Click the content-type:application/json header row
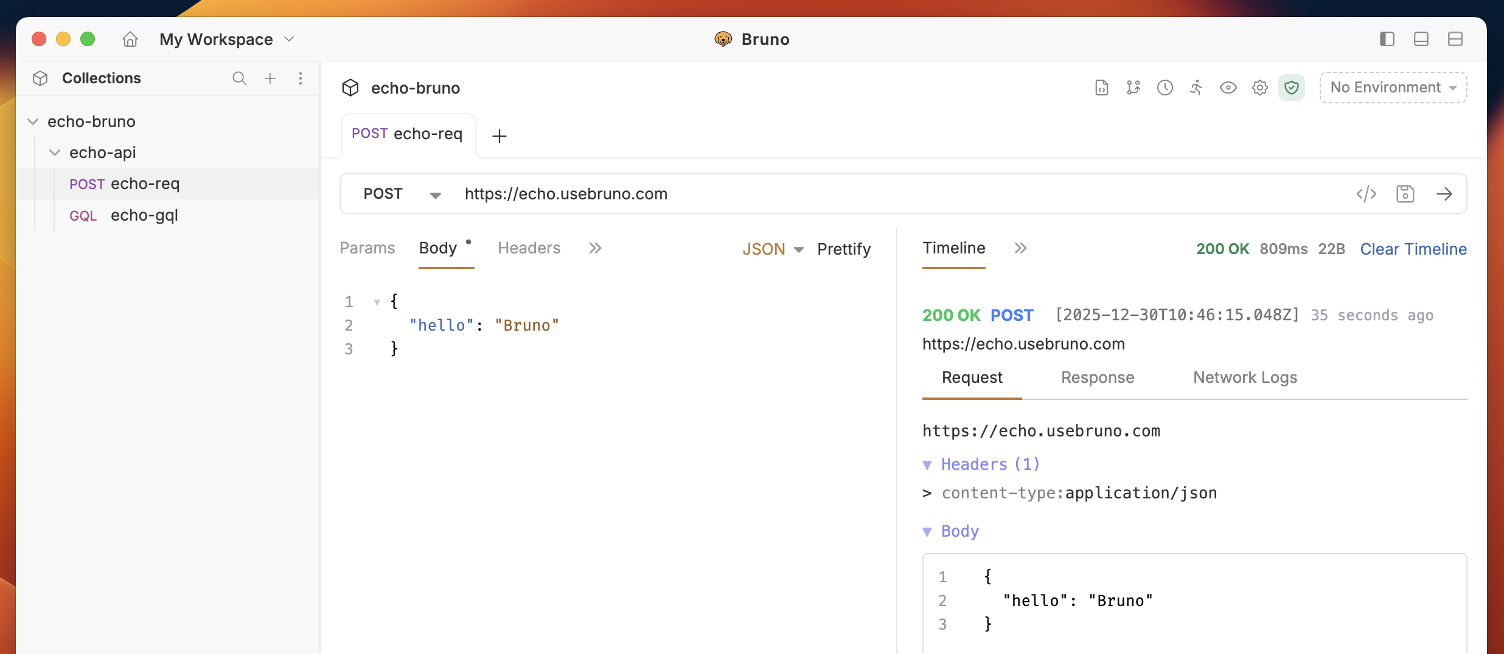 click(x=1070, y=493)
